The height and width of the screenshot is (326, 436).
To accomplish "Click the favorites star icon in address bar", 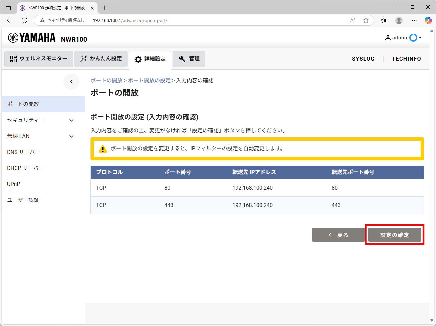I will (x=366, y=20).
